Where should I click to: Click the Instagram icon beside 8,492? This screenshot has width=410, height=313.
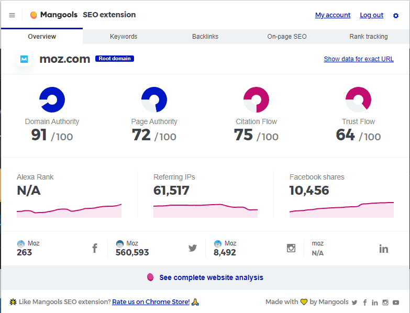[291, 248]
